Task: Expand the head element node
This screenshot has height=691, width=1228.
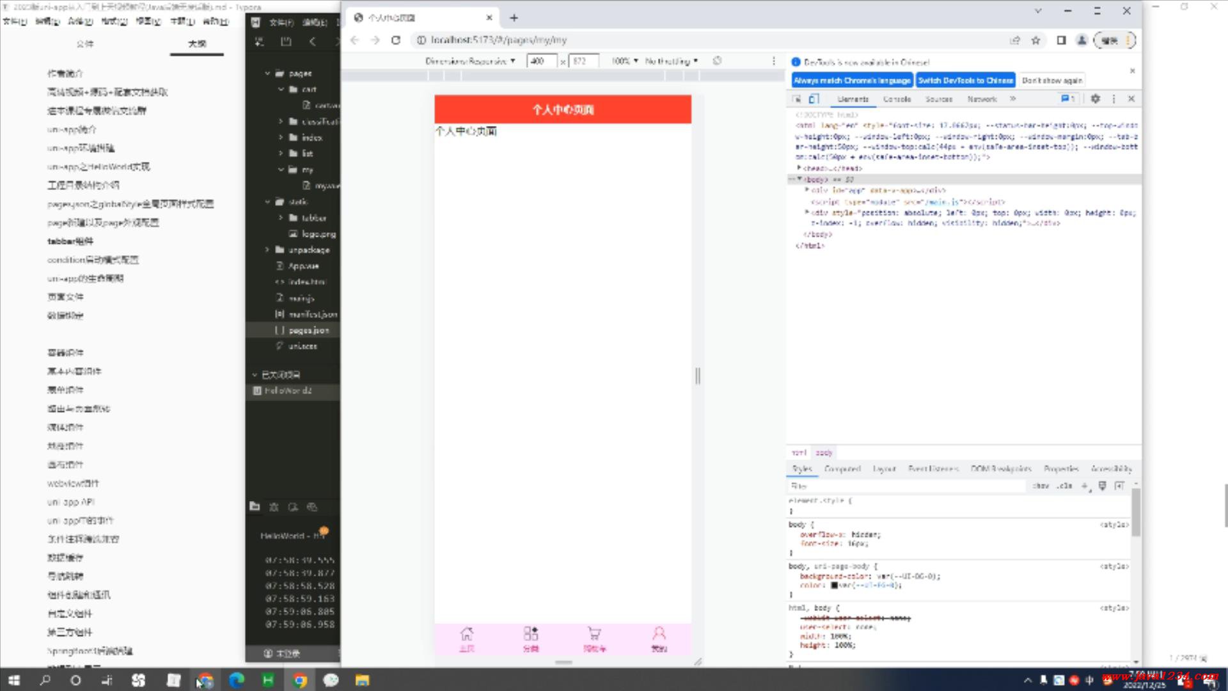Action: click(x=799, y=168)
